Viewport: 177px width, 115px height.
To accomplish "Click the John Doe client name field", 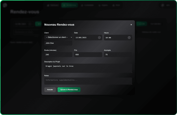I will (x=58, y=43).
